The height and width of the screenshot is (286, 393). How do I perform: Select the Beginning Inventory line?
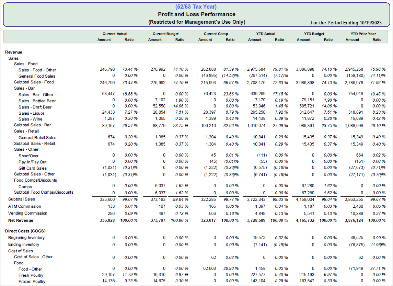pyautogui.click(x=26, y=238)
